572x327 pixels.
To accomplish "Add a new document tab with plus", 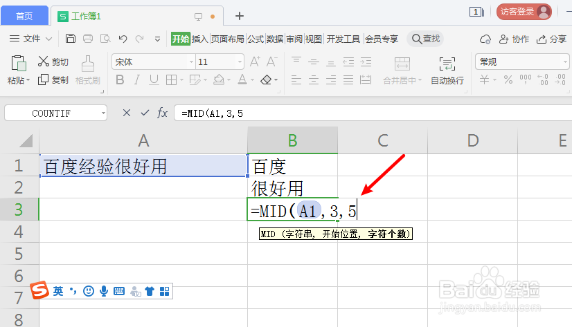I will [240, 16].
